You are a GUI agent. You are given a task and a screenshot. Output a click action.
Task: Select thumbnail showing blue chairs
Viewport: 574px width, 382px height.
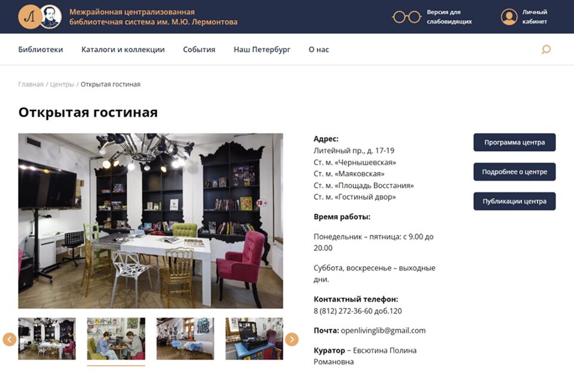point(185,338)
